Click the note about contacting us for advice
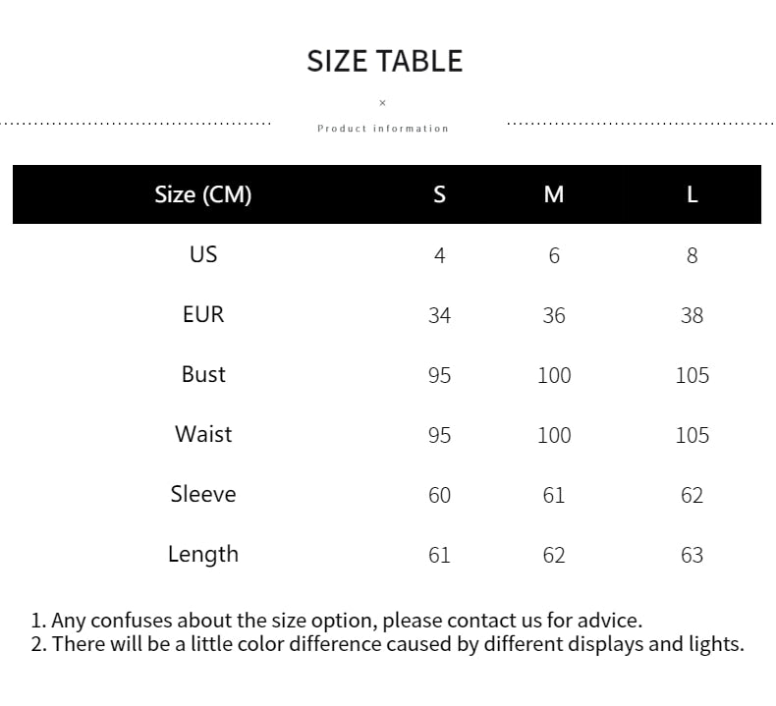This screenshot has height=706, width=776. tap(336, 621)
